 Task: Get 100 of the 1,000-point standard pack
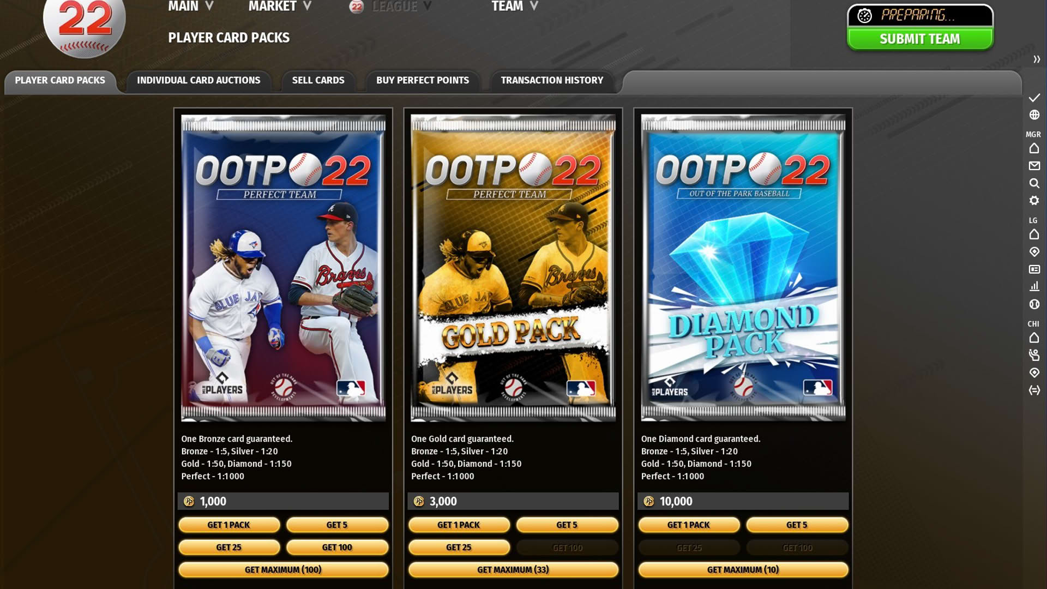(337, 548)
